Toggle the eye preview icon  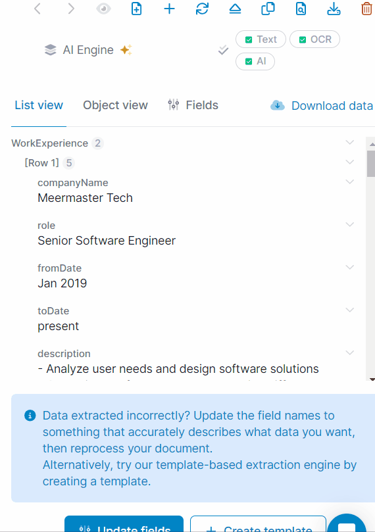coord(103,9)
